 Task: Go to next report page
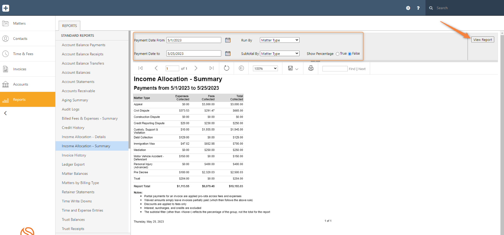(x=196, y=68)
